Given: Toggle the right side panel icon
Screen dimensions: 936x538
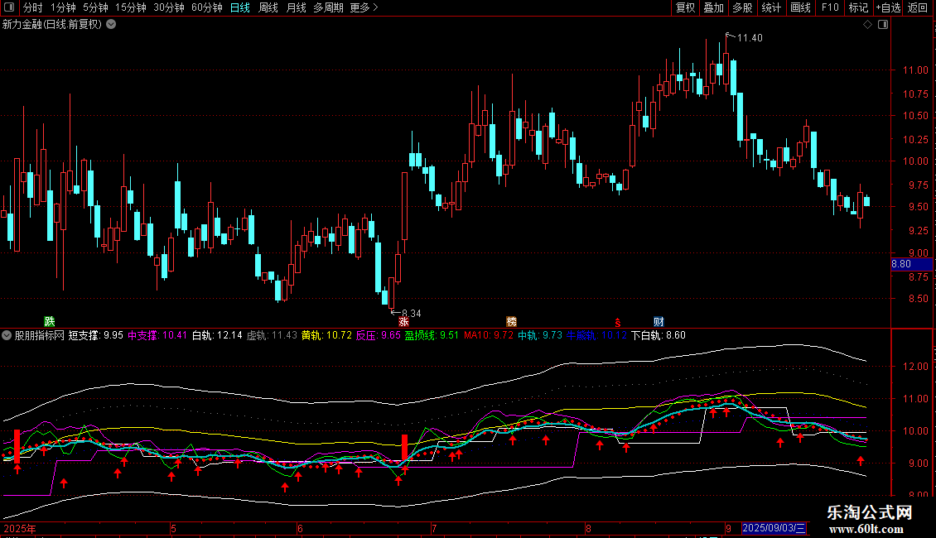Looking at the screenshot, I should click(883, 25).
